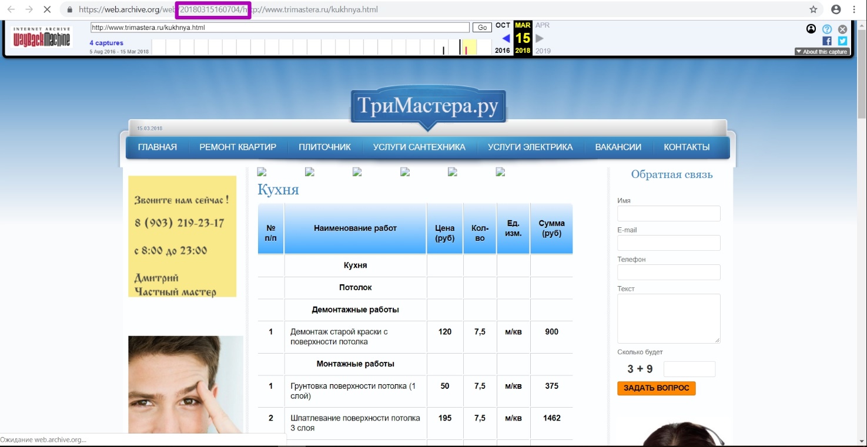The height and width of the screenshot is (447, 867).
Task: Click the Wayback Machine logo
Action: coord(42,38)
